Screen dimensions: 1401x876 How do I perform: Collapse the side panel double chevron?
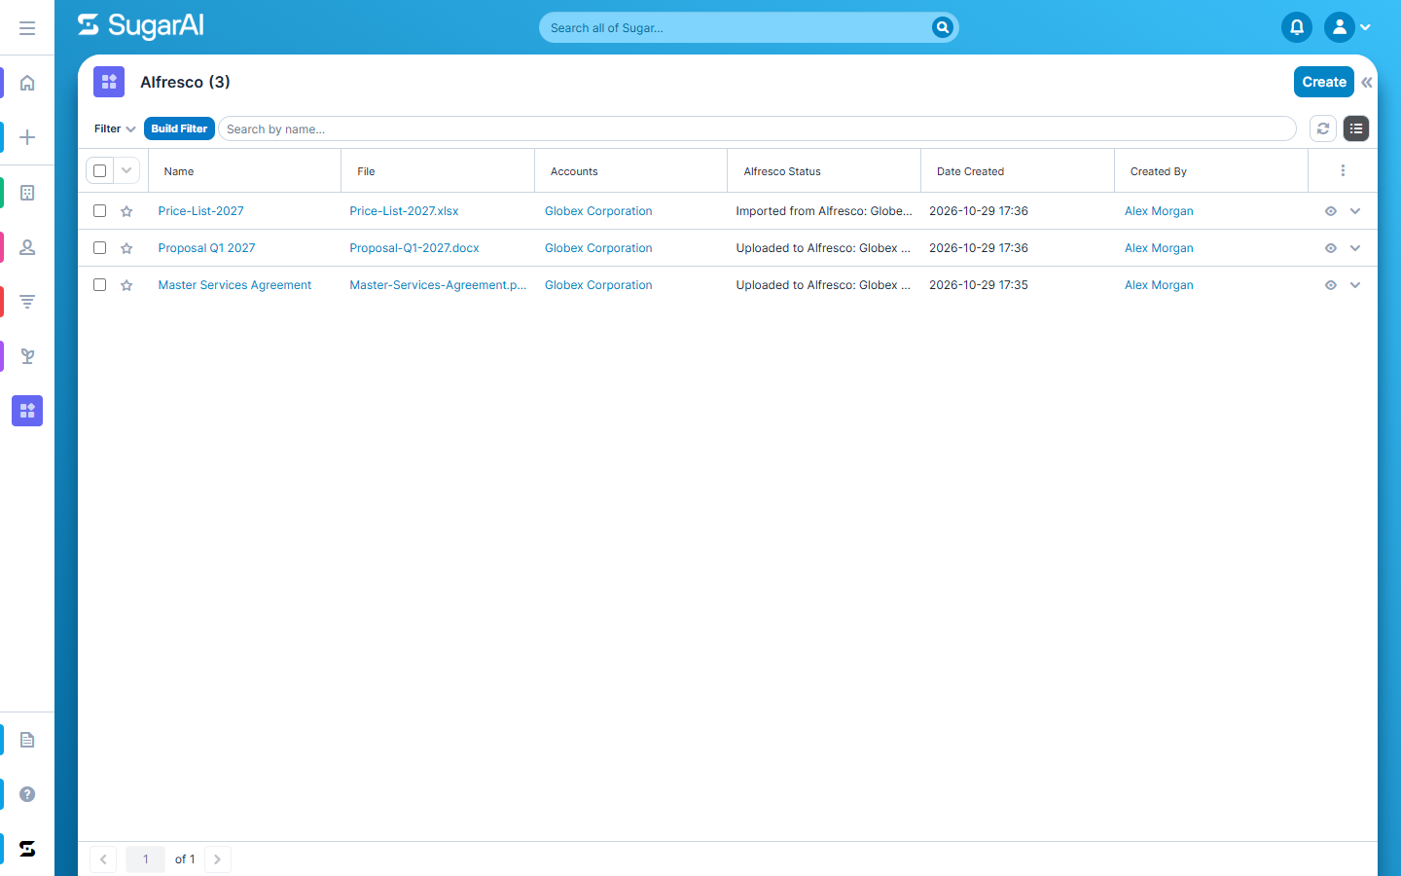pyautogui.click(x=1367, y=82)
